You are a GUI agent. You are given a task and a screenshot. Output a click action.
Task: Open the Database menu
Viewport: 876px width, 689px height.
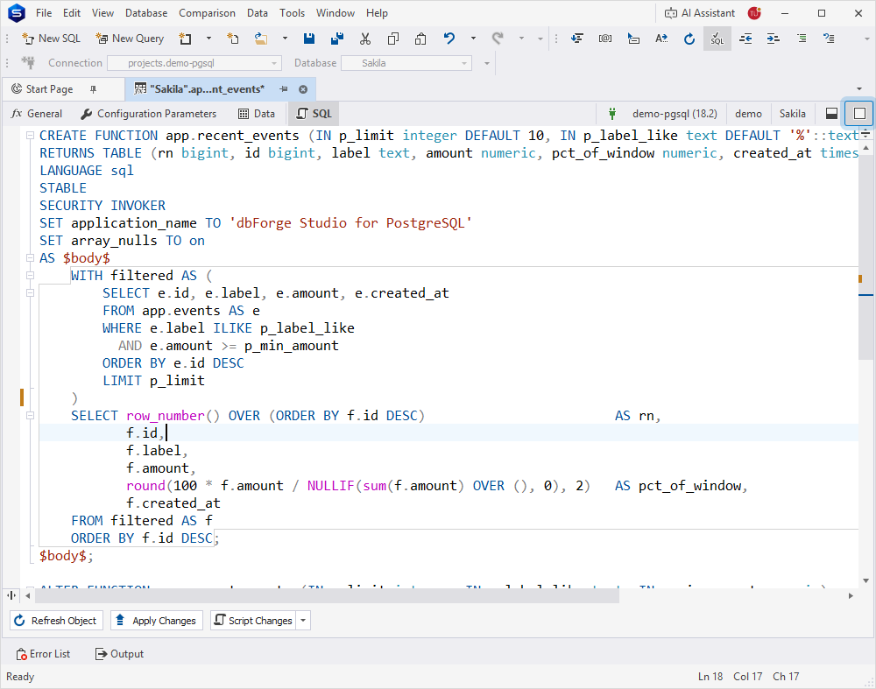(x=146, y=13)
